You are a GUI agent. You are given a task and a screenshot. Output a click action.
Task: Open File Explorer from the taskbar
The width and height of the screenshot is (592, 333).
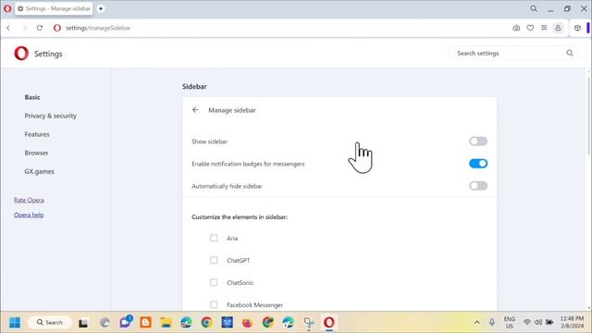click(166, 323)
